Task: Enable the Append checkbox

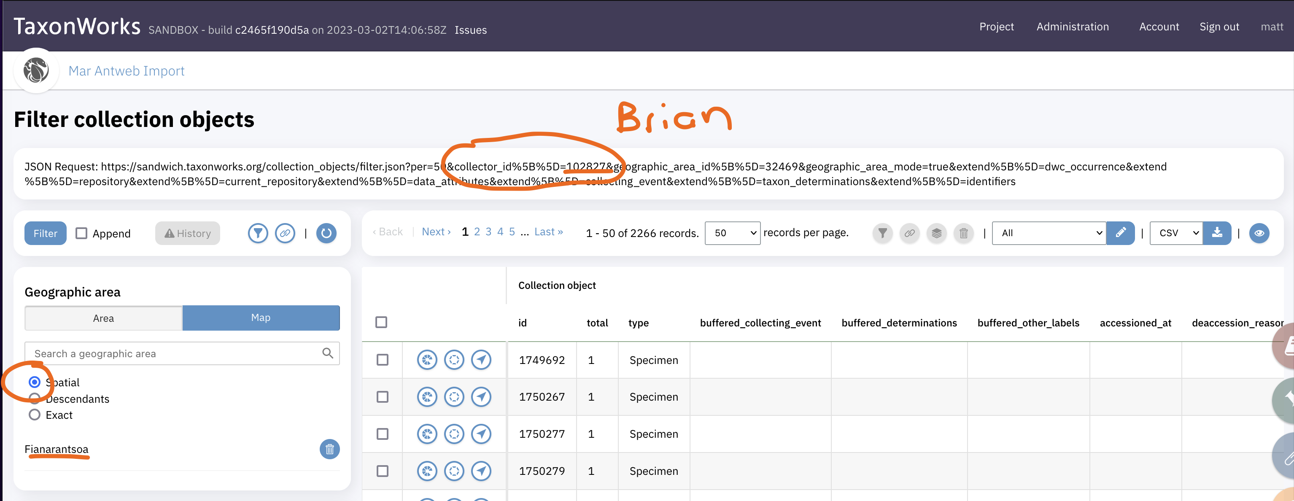Action: coord(82,233)
